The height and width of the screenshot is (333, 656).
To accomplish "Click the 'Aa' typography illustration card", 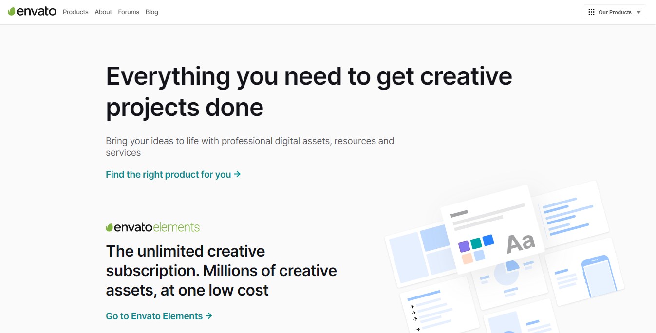I will 492,229.
